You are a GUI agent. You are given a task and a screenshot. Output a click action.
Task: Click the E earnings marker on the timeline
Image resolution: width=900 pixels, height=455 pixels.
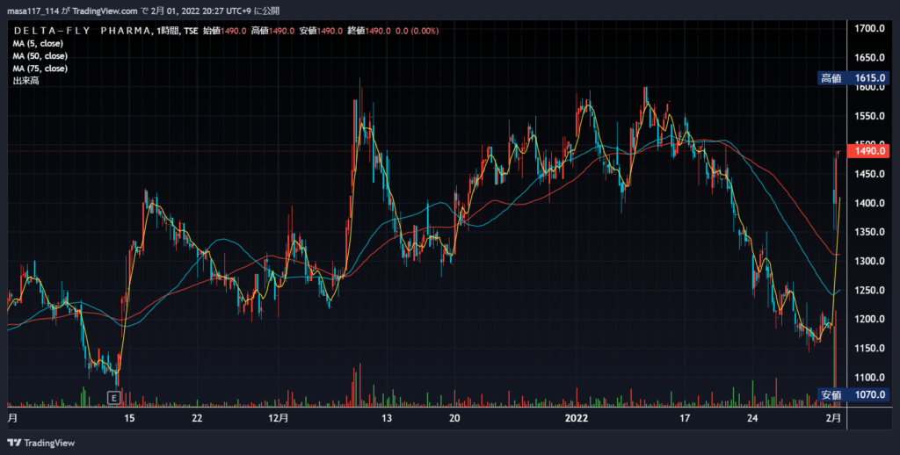tap(114, 398)
